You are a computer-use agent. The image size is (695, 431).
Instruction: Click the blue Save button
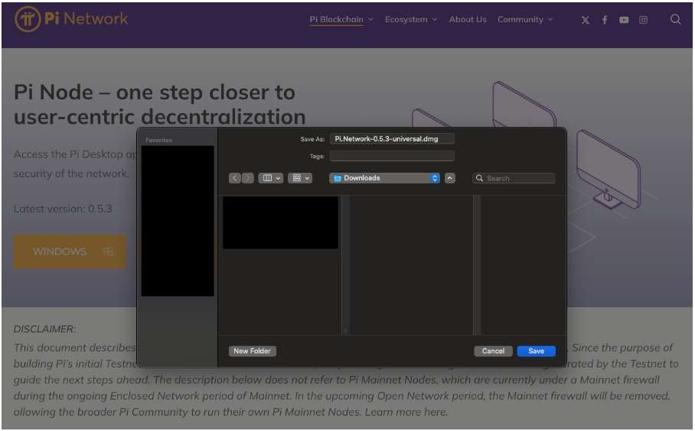click(x=536, y=351)
